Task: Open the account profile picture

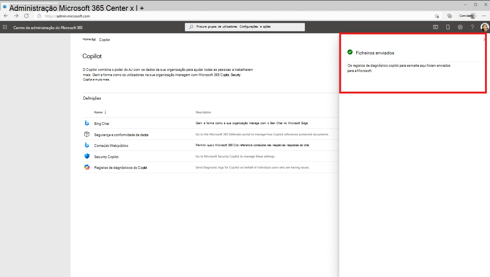Action: pos(484,27)
